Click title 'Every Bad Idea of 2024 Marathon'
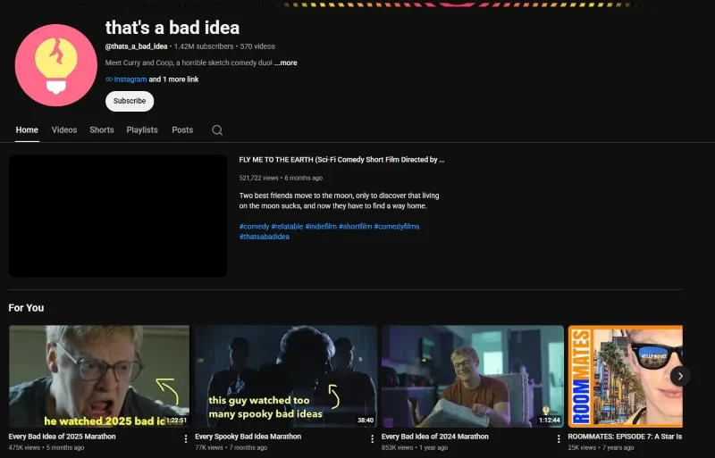 435,437
